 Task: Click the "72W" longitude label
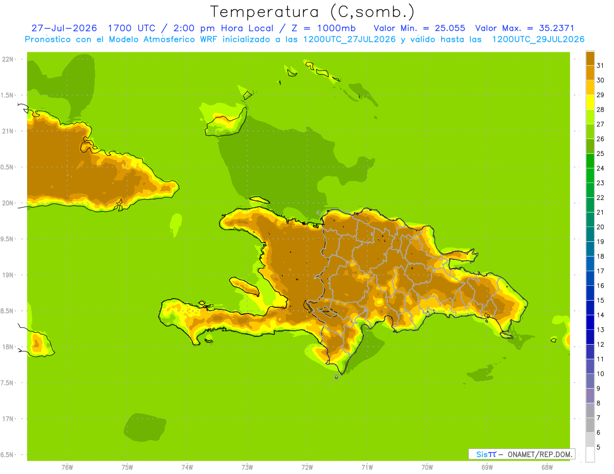point(307,467)
